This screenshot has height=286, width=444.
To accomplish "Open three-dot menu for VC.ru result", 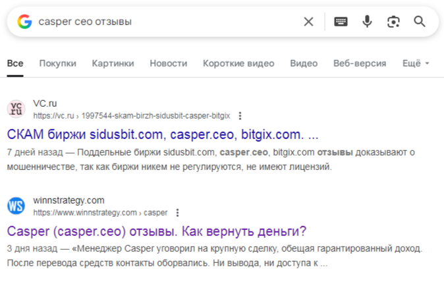I will click(240, 115).
